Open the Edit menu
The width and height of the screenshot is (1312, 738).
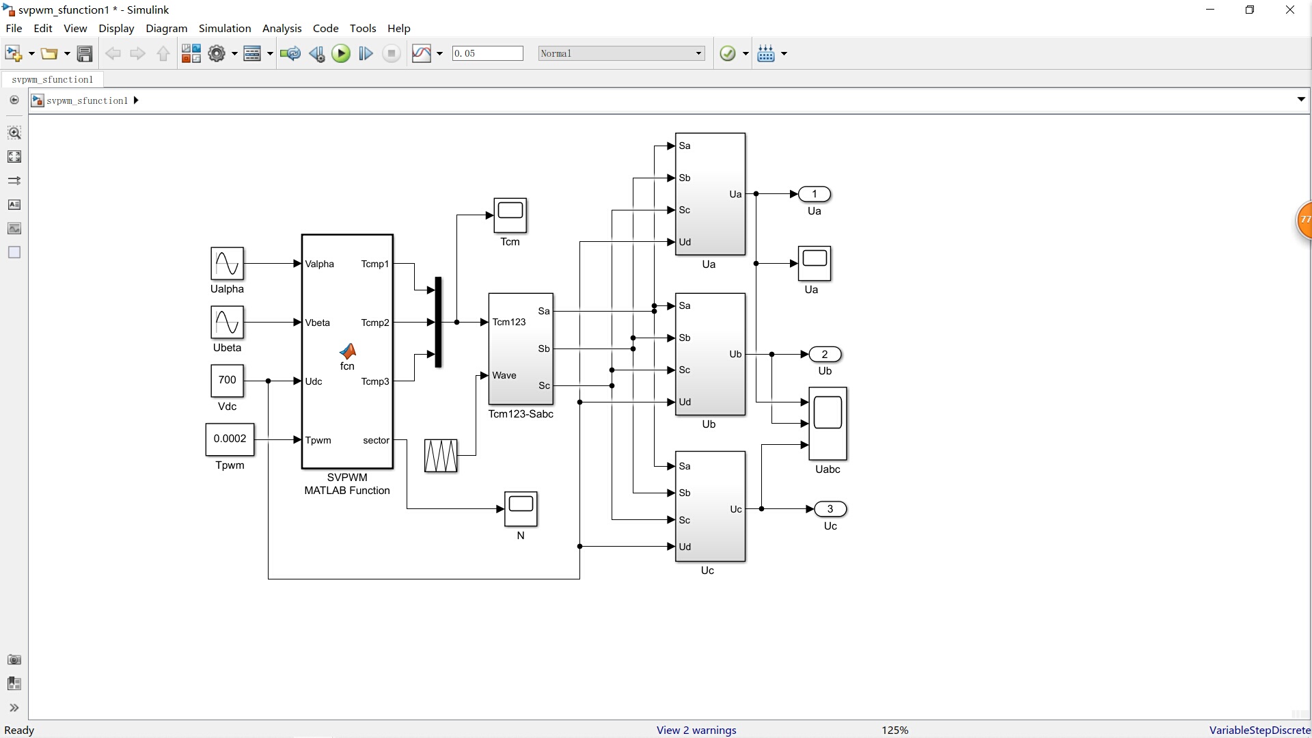(43, 28)
